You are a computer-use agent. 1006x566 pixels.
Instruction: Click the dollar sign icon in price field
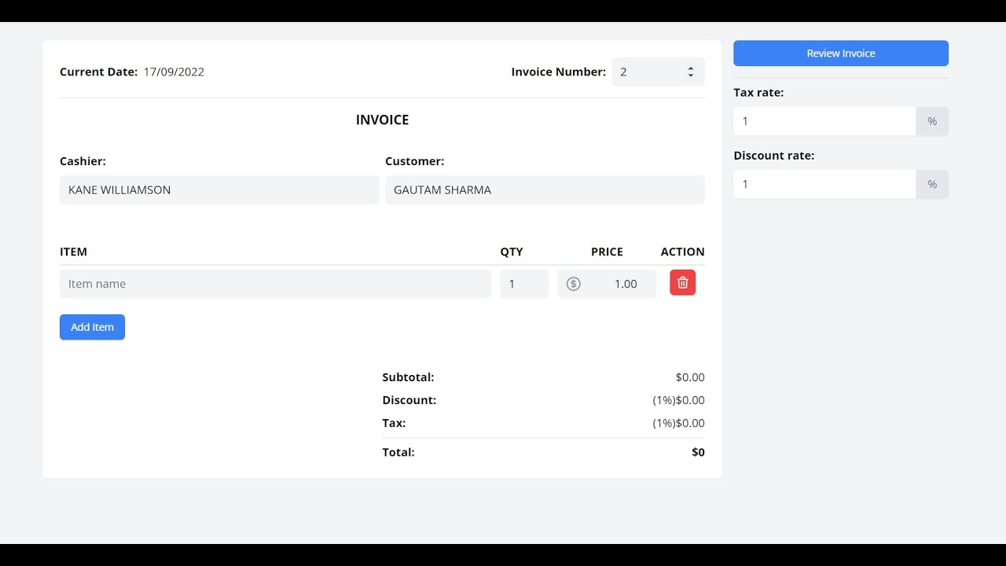click(x=574, y=284)
